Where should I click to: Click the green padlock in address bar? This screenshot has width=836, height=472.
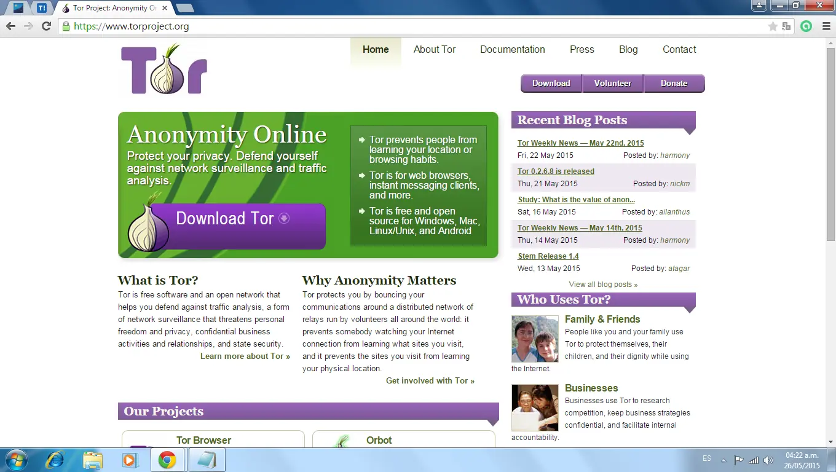click(x=66, y=26)
